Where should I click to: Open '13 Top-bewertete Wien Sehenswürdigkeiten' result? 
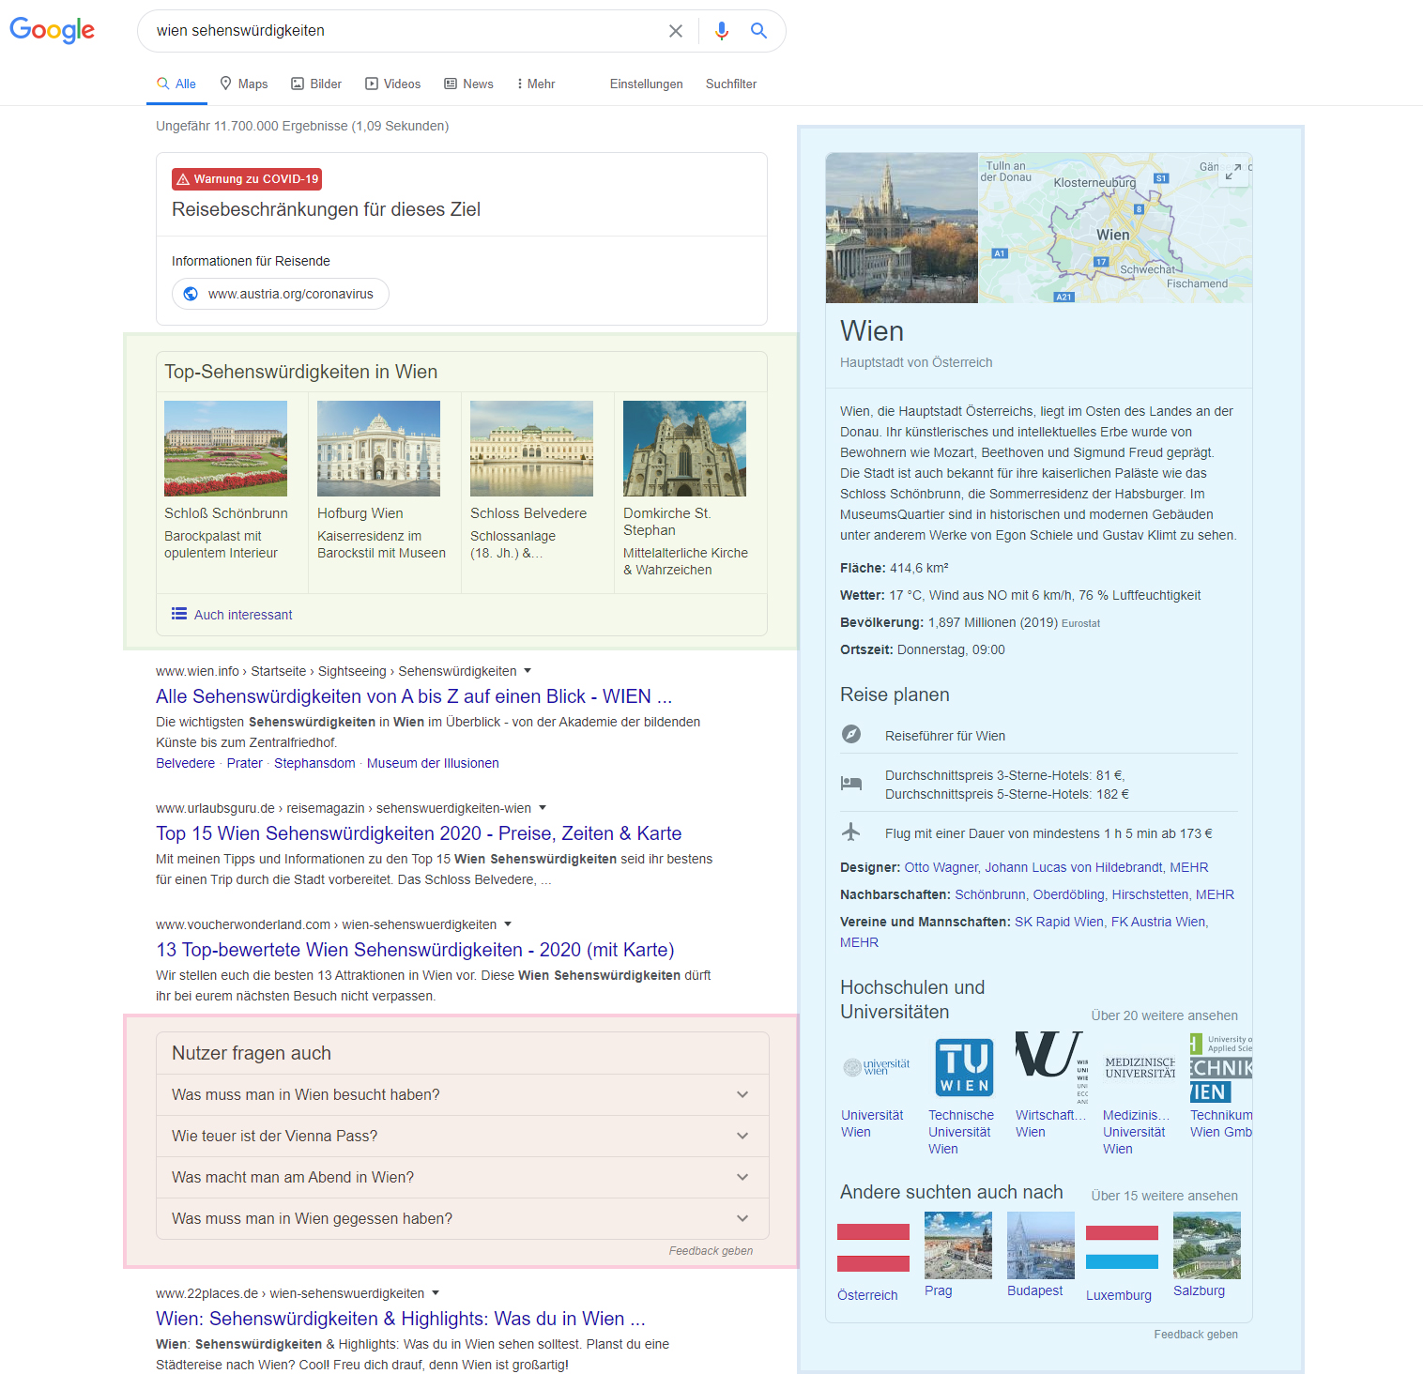(415, 950)
